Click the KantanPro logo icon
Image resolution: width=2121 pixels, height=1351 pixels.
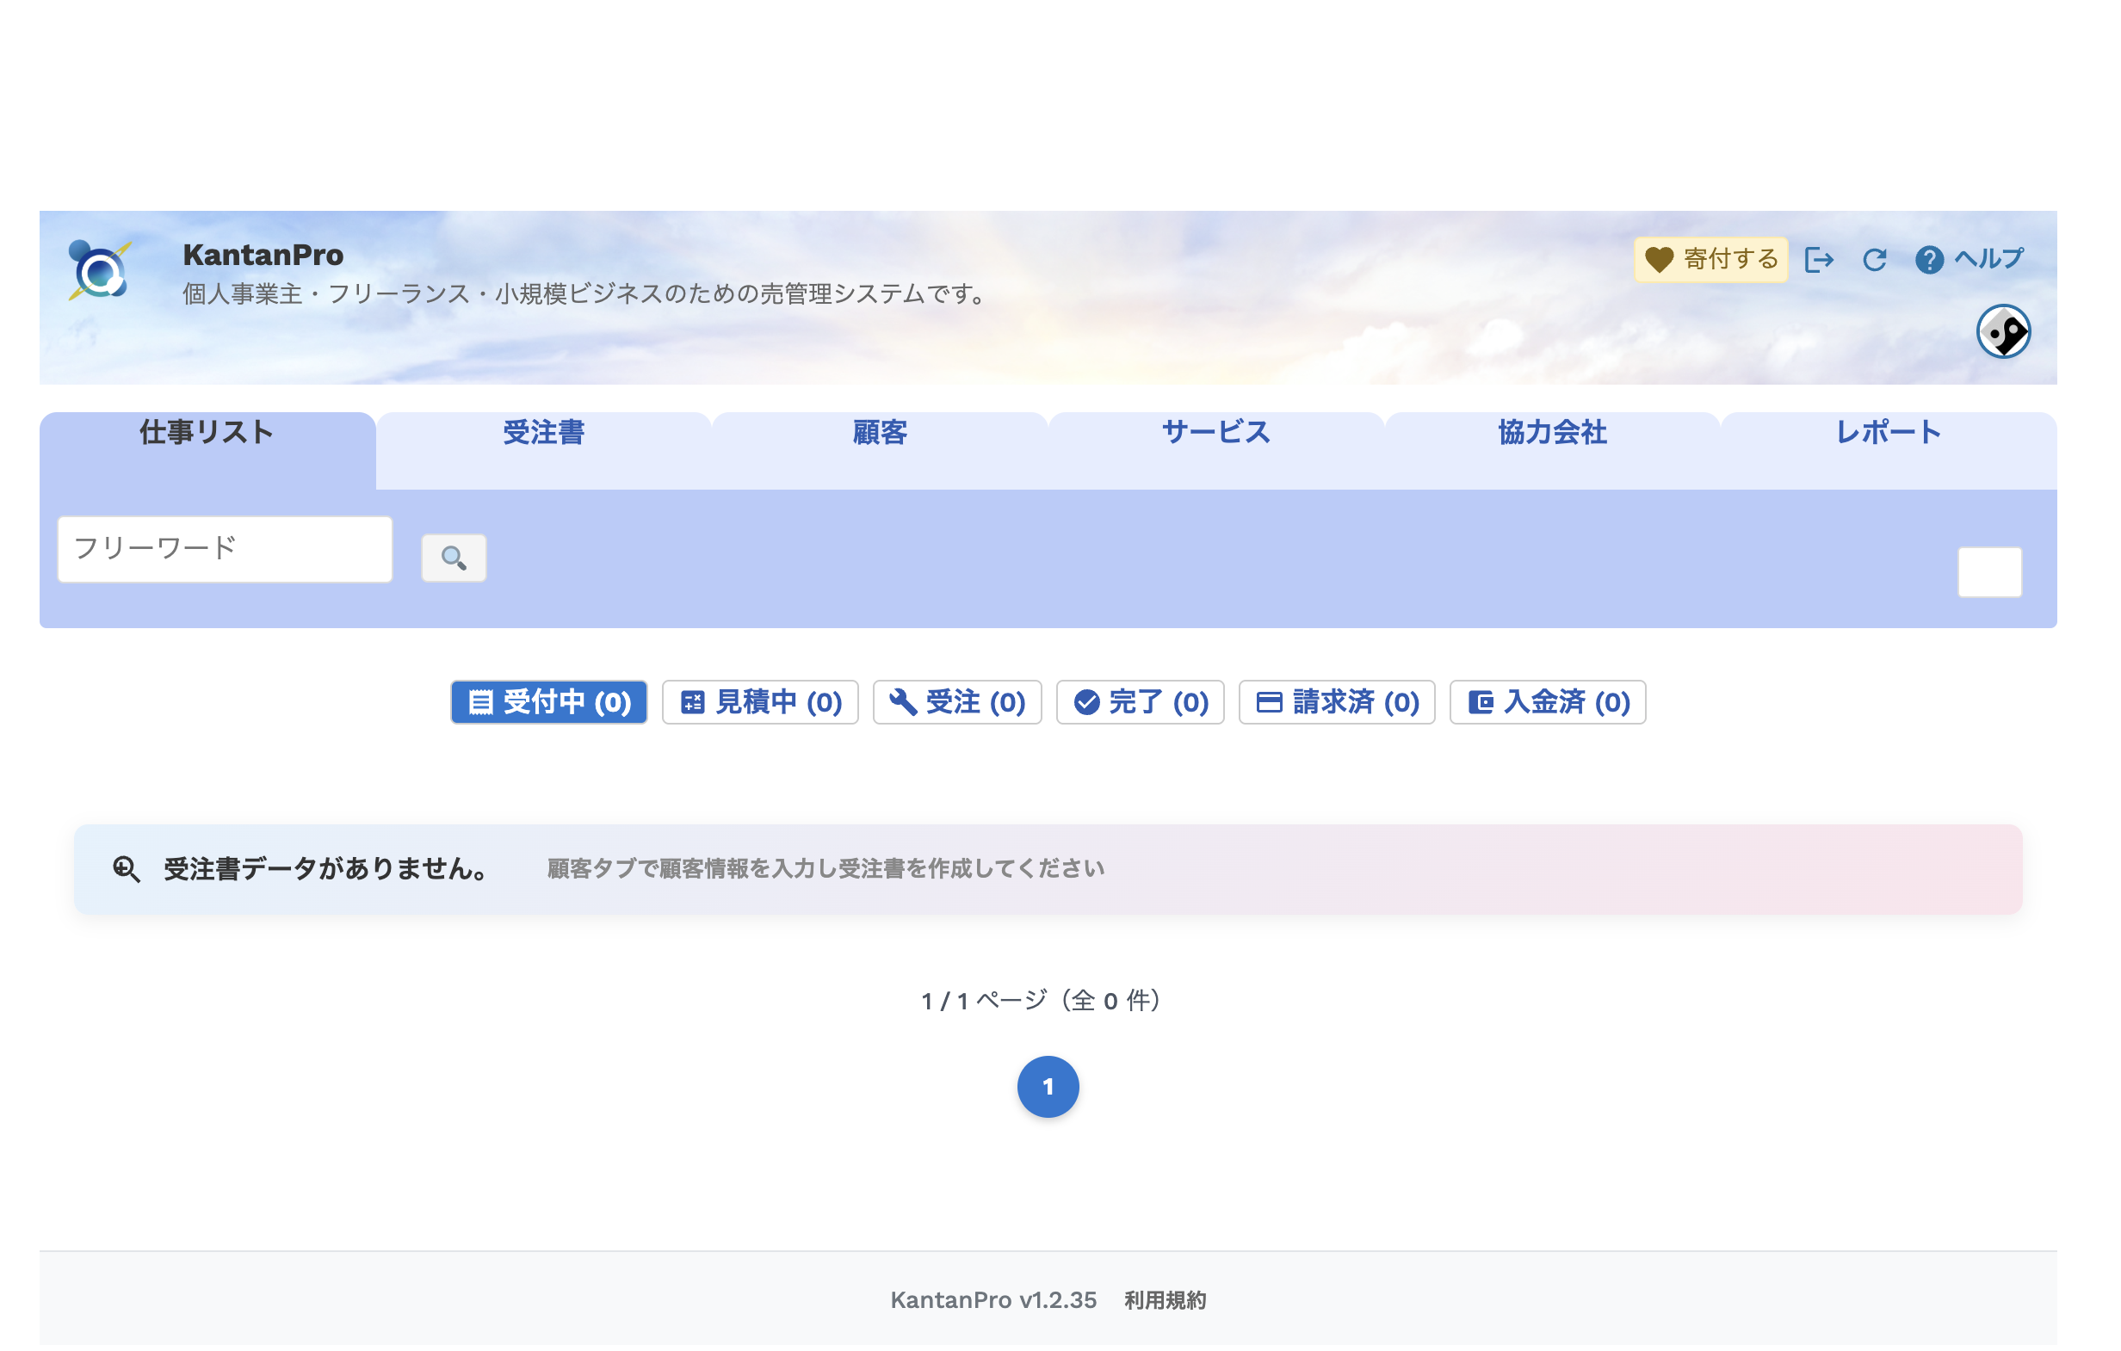coord(100,270)
